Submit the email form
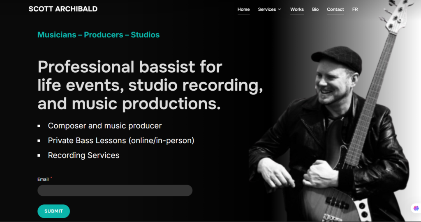Screen dimensions: 421x222 54,211
